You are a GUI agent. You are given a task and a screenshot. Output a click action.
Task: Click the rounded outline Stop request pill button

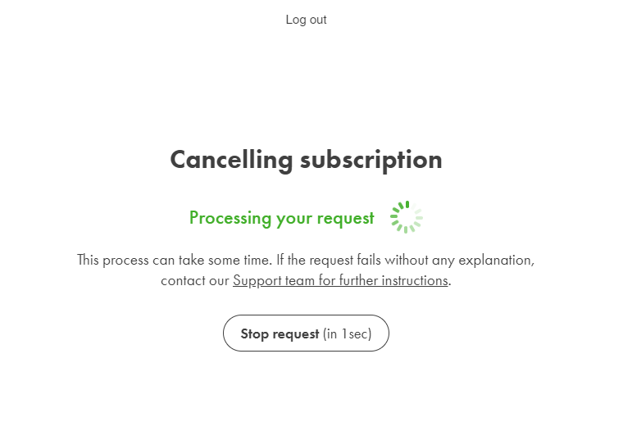[x=306, y=333]
